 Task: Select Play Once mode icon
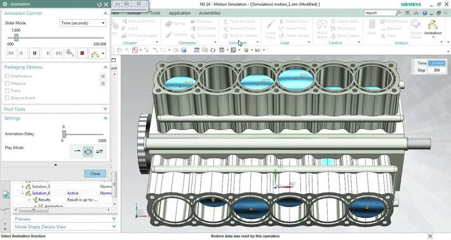[77, 151]
